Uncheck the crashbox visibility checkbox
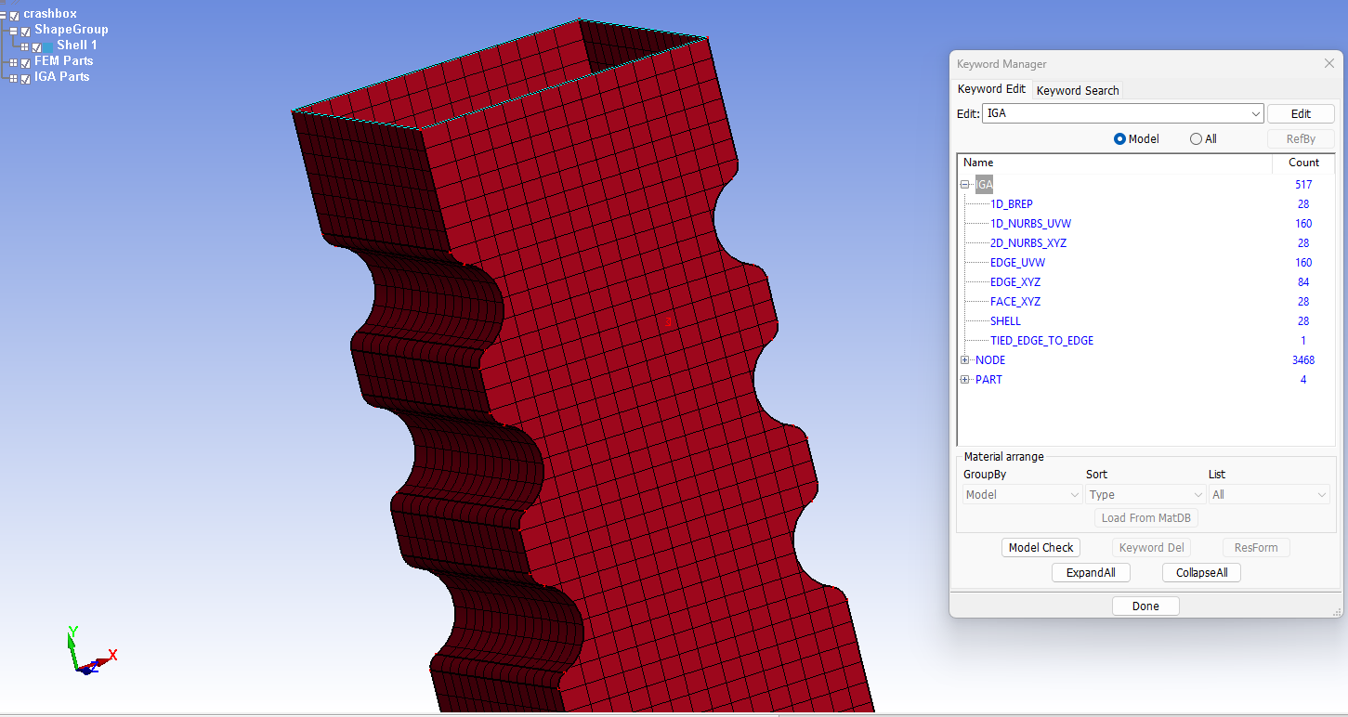The width and height of the screenshot is (1348, 717). pos(14,15)
